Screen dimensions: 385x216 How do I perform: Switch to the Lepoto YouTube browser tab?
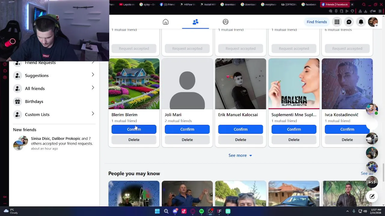(127, 4)
